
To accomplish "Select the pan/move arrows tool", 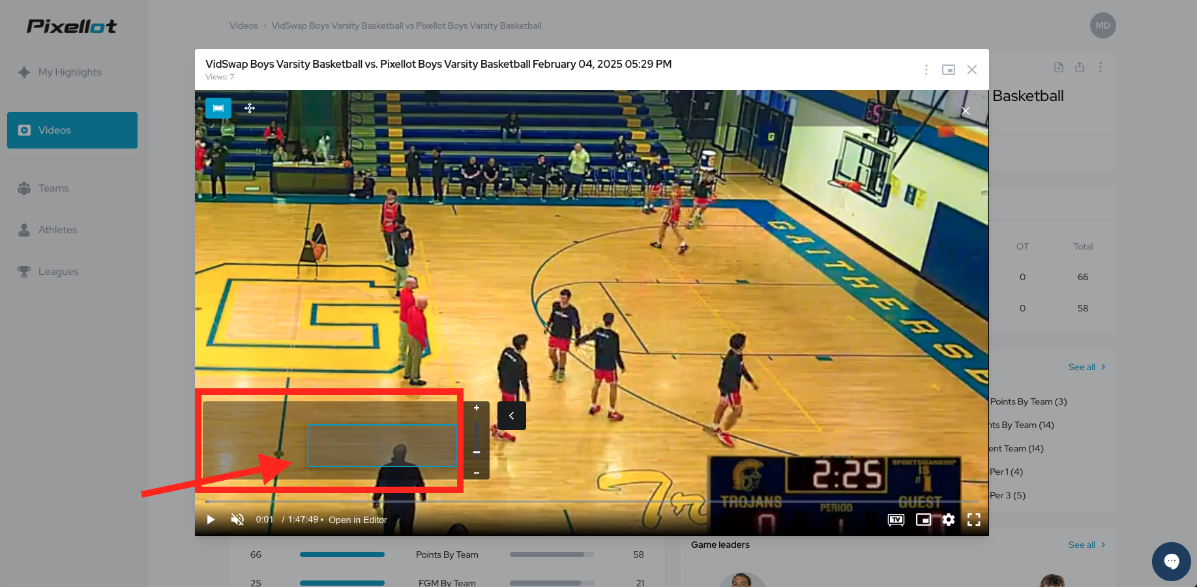I will pyautogui.click(x=250, y=108).
